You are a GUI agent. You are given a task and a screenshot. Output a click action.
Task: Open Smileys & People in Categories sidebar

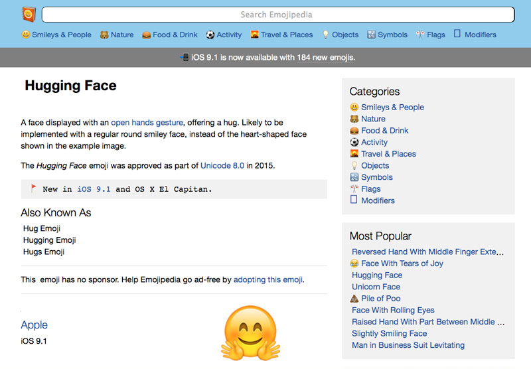coord(392,108)
